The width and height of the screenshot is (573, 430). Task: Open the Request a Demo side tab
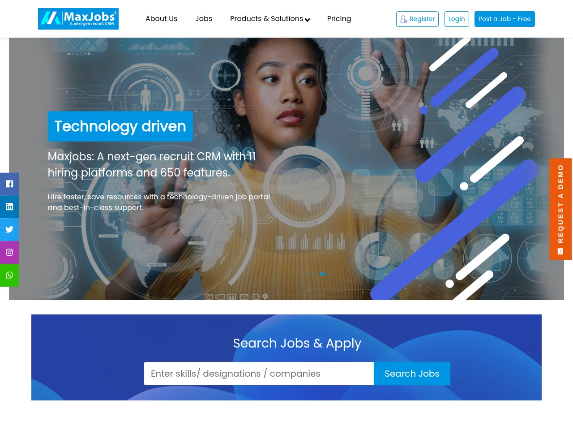(560, 209)
